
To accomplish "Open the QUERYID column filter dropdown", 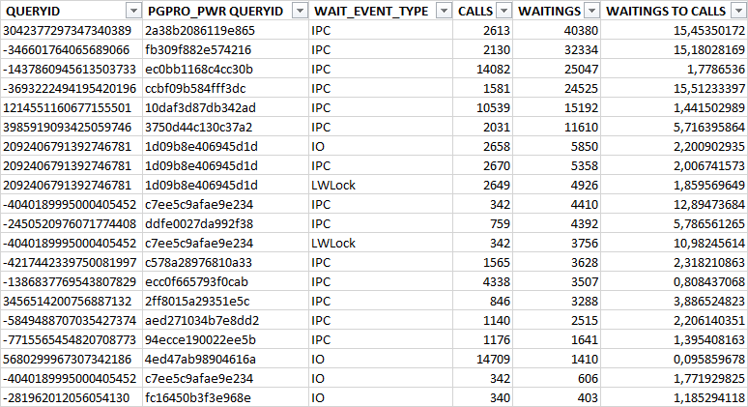I will tap(132, 11).
